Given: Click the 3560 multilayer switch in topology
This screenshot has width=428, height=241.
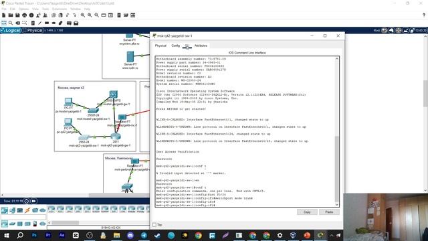Looking at the screenshot, I should coord(113,94).
